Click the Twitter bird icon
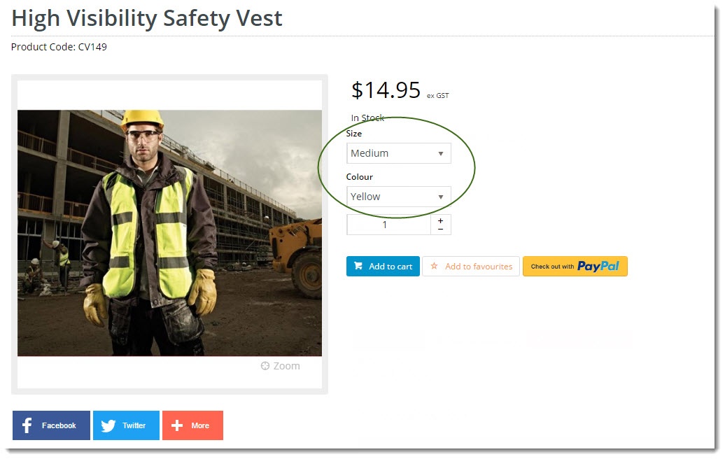 coord(108,425)
